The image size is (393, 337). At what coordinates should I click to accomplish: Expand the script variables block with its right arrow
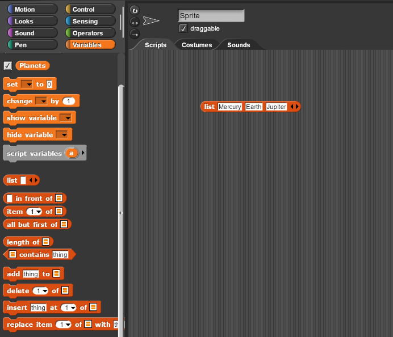(84, 153)
